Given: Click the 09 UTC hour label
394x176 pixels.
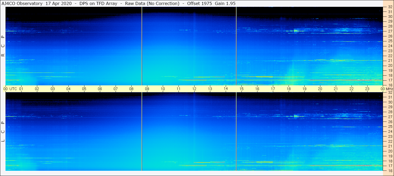Looking at the screenshot, I should 147,89.
